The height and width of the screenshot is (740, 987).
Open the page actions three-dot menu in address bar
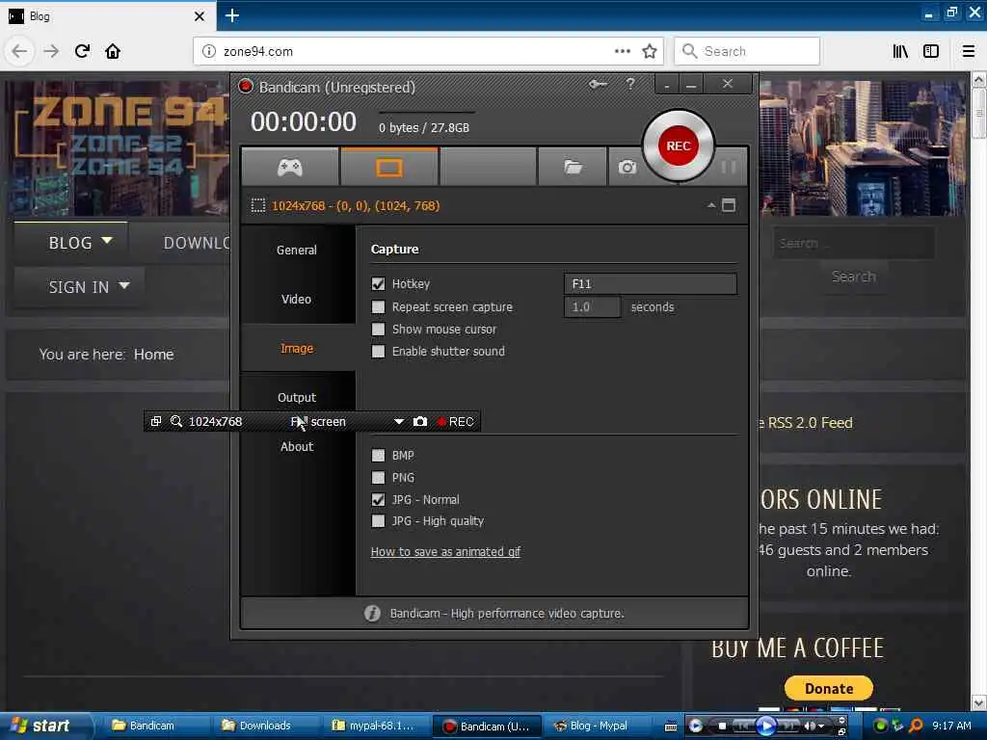click(622, 51)
